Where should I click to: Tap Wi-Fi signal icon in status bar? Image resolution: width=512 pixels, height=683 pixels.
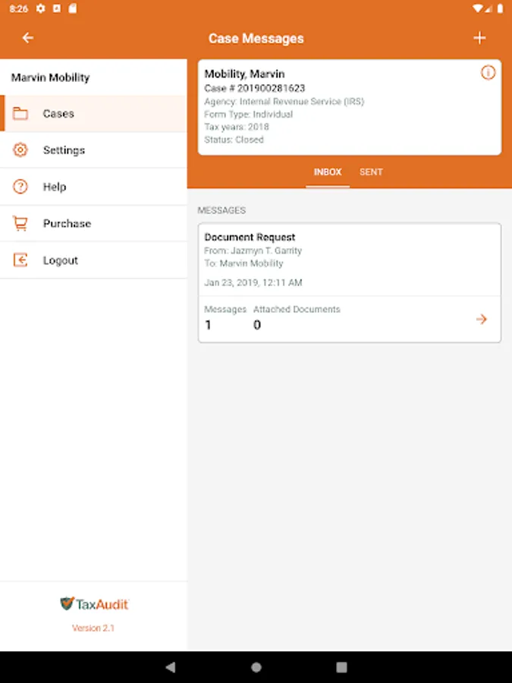(x=477, y=8)
